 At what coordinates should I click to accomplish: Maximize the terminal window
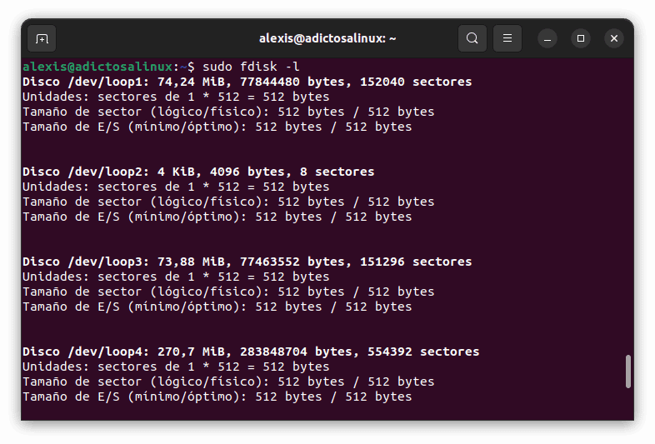pyautogui.click(x=581, y=38)
